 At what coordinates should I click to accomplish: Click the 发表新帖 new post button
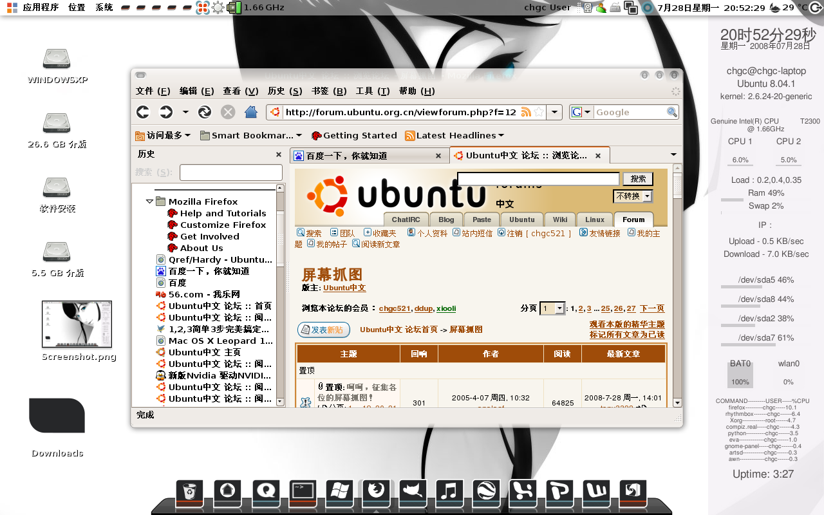pos(324,330)
